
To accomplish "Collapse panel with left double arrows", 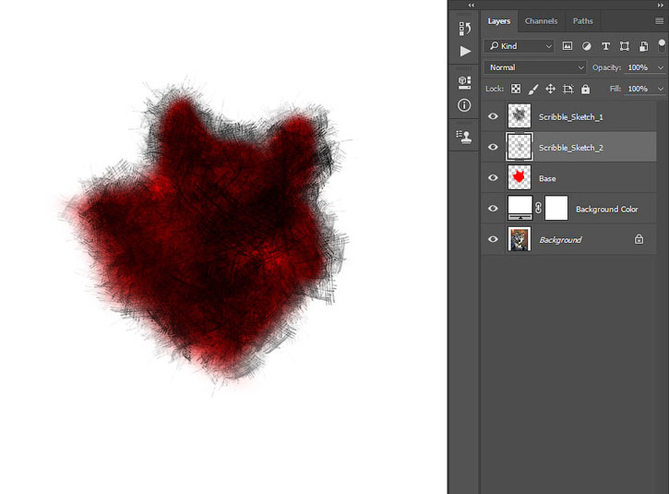I will 471,6.
